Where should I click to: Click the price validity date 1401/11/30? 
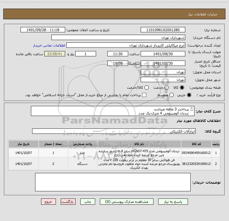[x=163, y=63]
